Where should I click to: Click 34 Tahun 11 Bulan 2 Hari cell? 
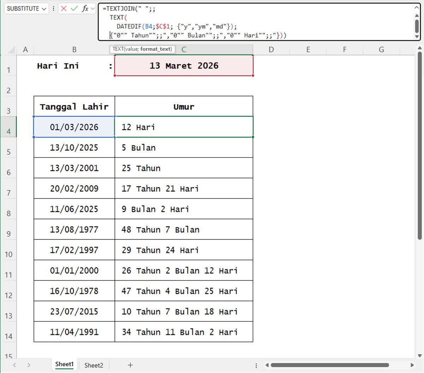[184, 332]
